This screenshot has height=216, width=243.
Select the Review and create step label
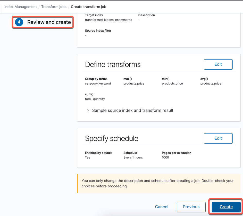[x=49, y=22]
